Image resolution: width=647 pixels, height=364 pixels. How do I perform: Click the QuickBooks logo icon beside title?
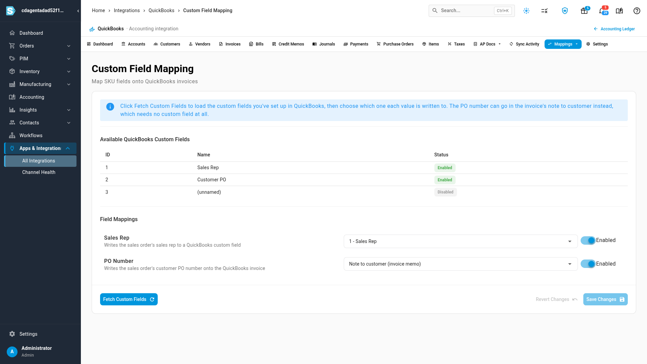click(x=92, y=29)
